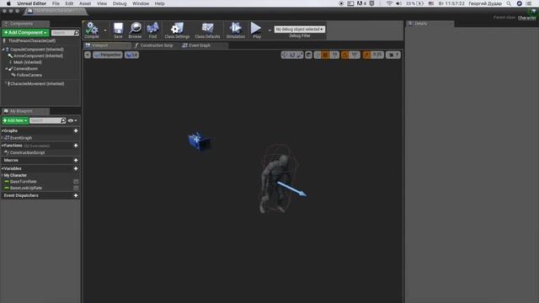Open Class Defaults from the toolbar
This screenshot has height=303, width=539.
[207, 30]
